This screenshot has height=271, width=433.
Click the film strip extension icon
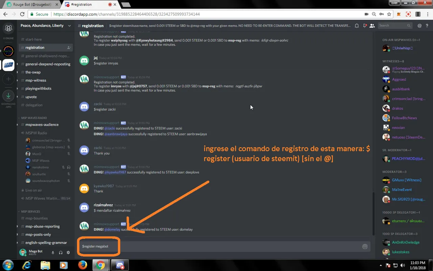click(418, 14)
